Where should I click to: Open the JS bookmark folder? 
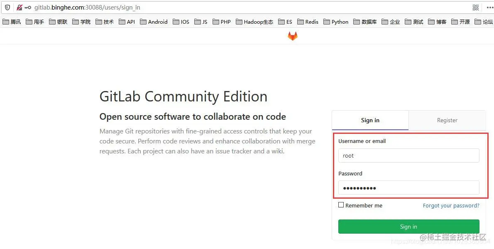pos(201,22)
